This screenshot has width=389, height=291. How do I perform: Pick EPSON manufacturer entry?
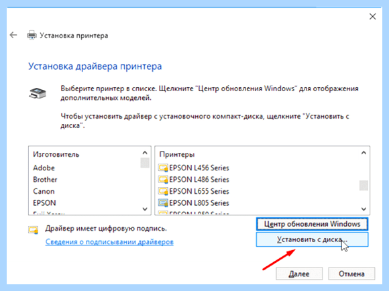(x=45, y=203)
